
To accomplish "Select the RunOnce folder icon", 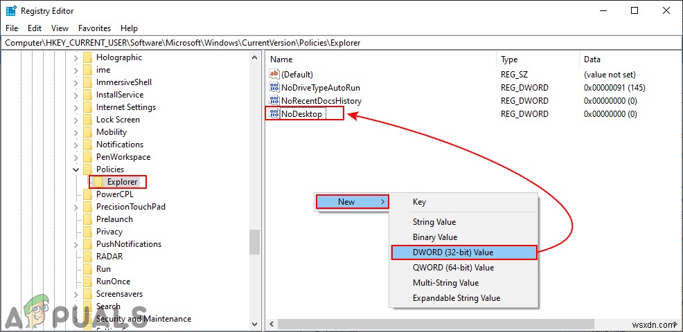I will pyautogui.click(x=87, y=282).
